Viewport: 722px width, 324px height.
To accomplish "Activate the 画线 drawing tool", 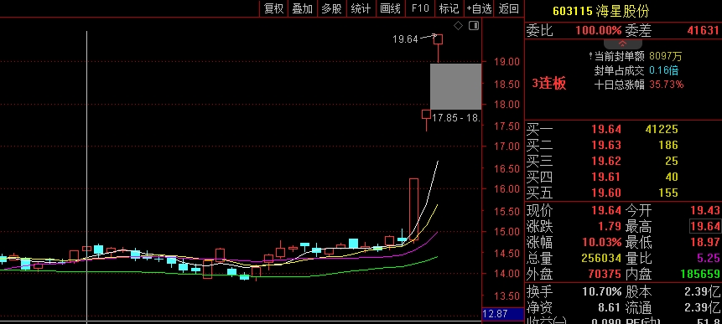I will tap(391, 8).
